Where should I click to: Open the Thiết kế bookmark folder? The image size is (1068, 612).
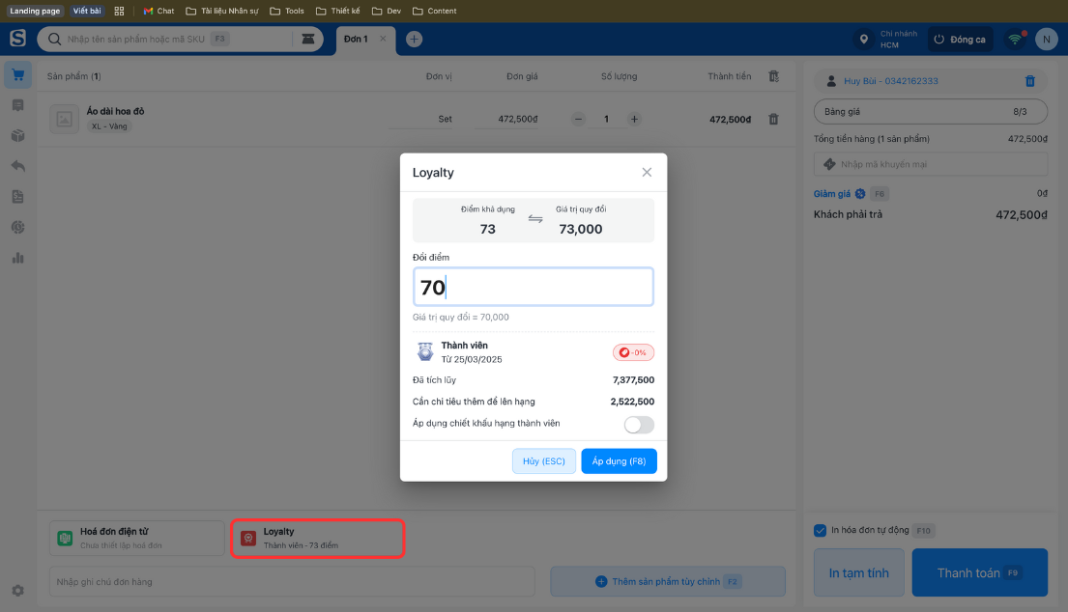click(338, 11)
